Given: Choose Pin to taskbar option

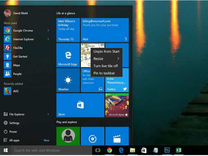Looking at the screenshot, I should tap(104, 73).
